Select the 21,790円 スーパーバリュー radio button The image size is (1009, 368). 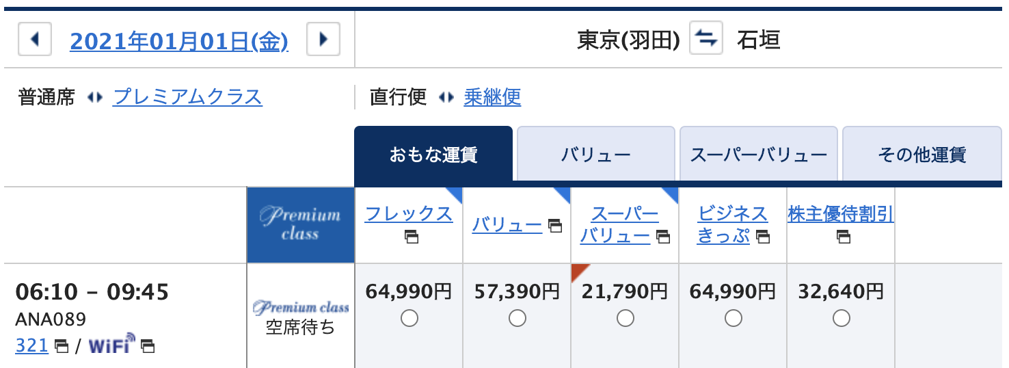click(x=625, y=318)
